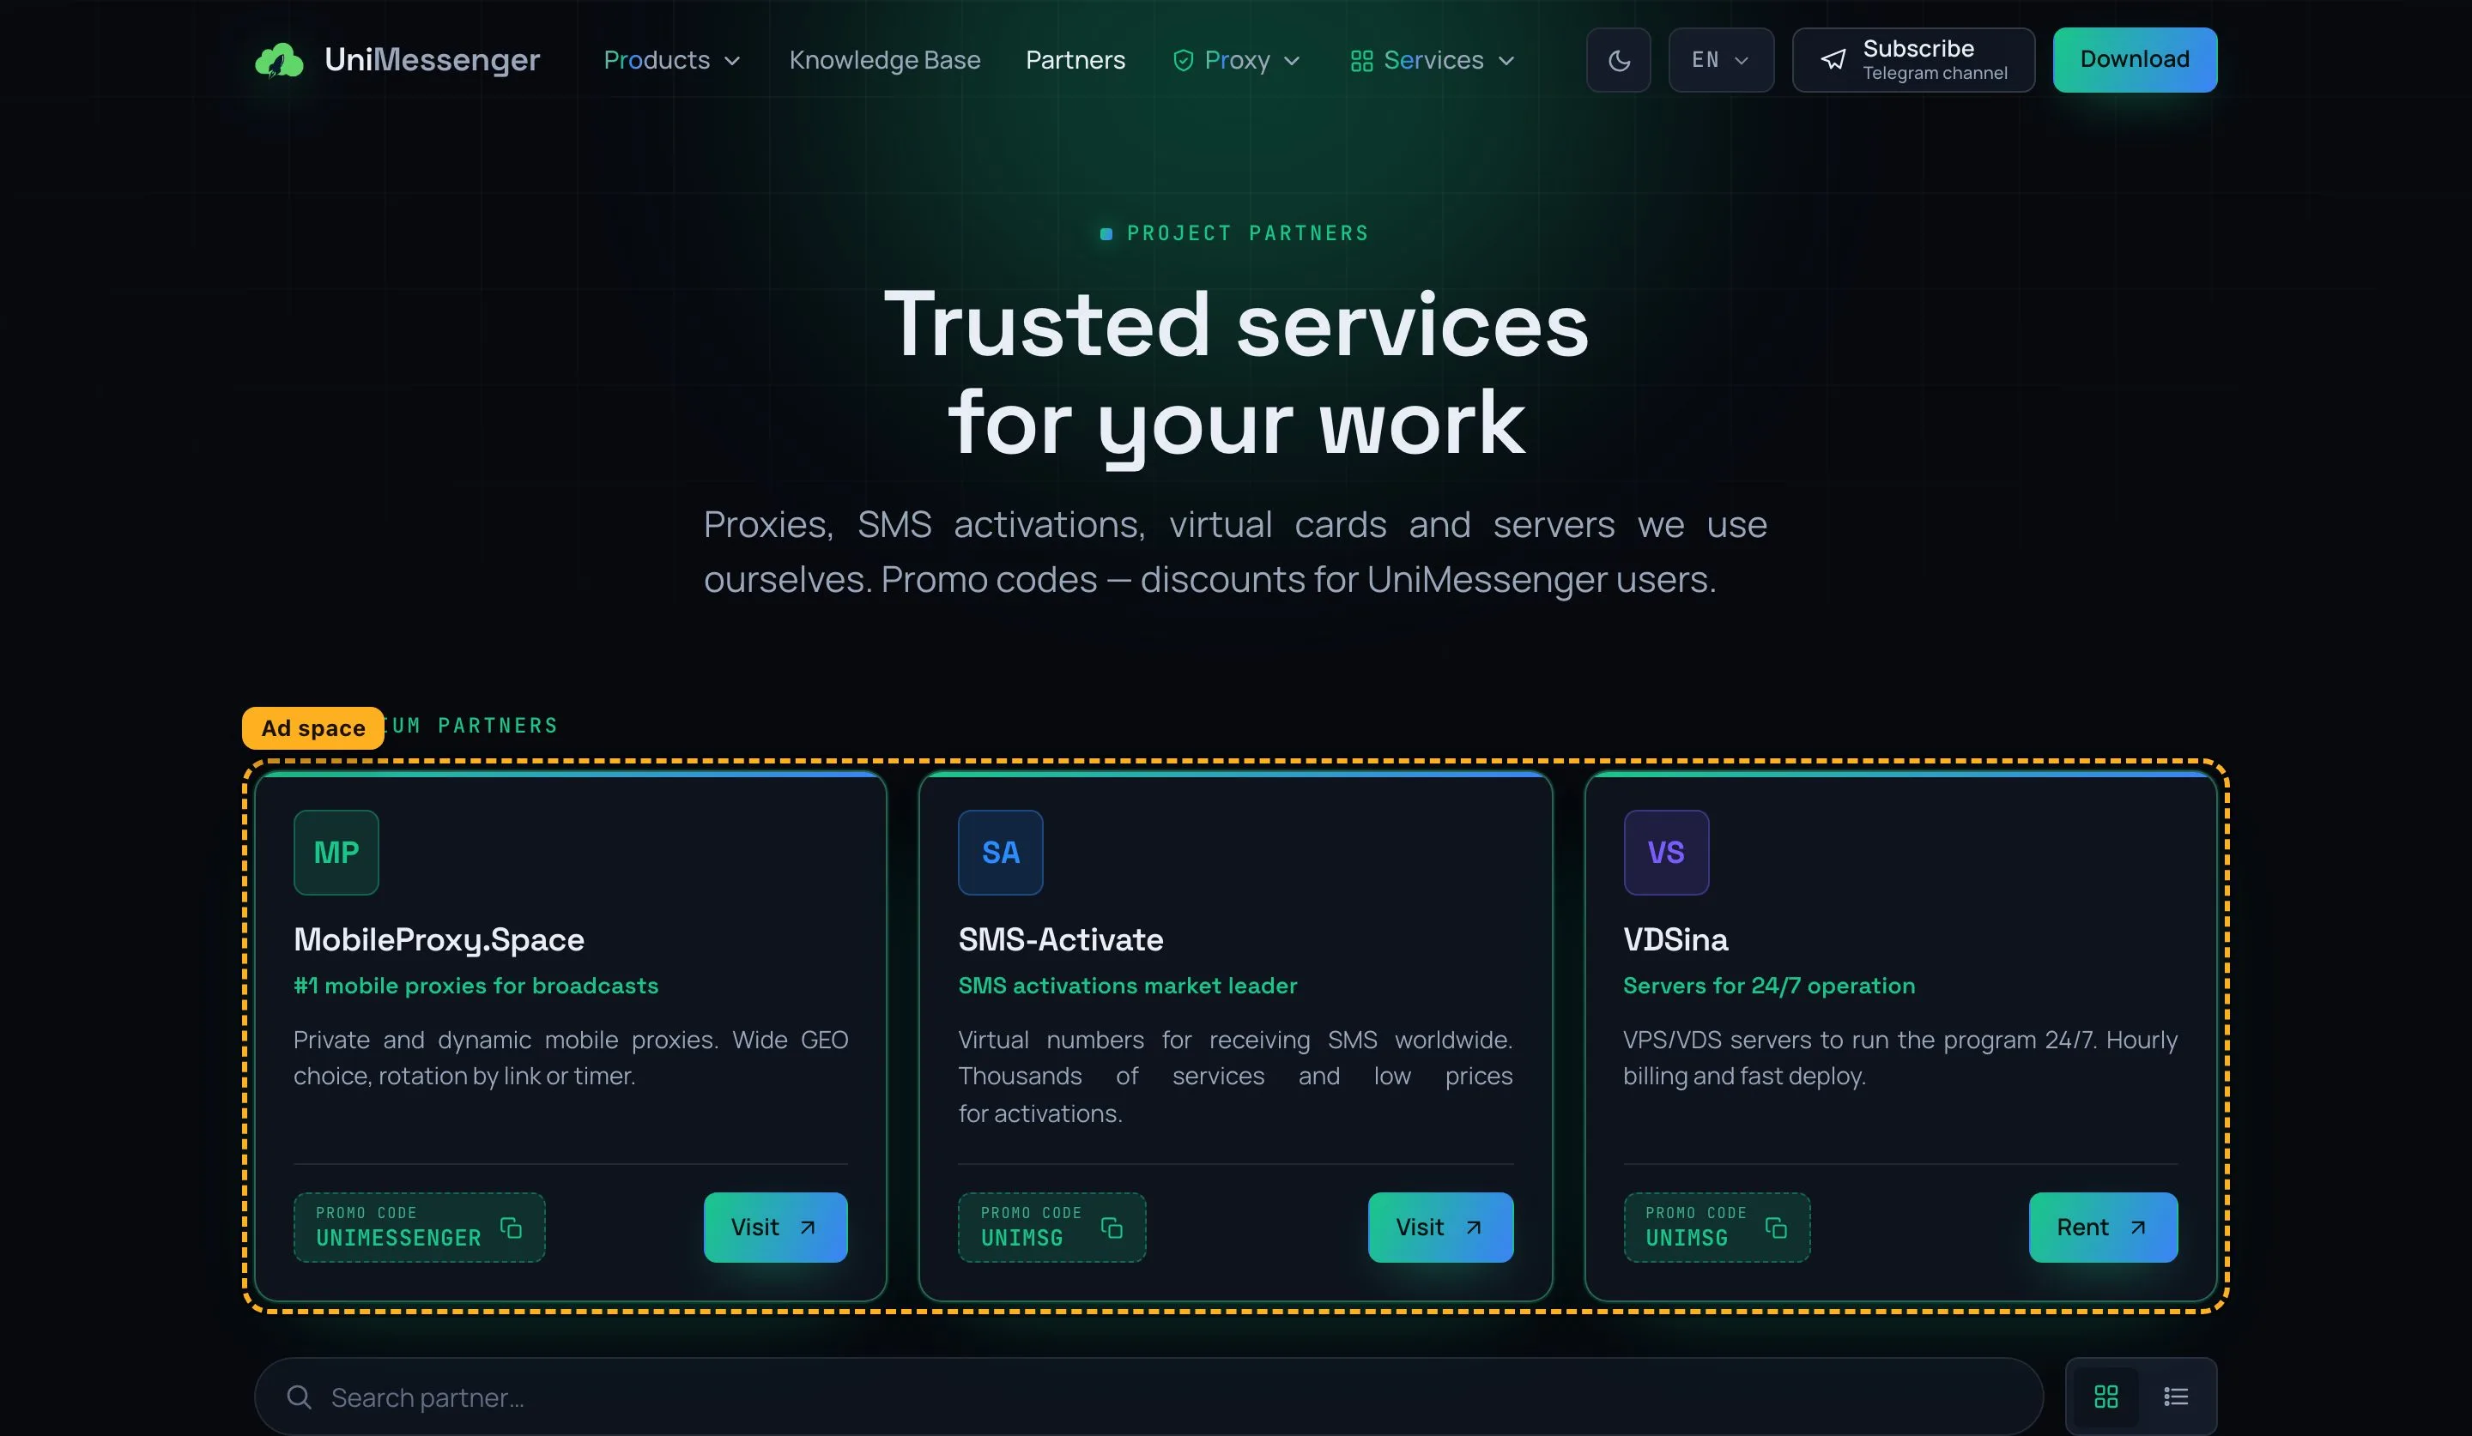Go to the Partners page

[x=1075, y=60]
